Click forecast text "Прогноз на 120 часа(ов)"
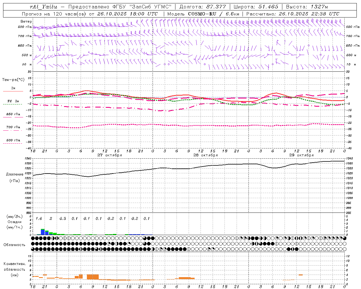The height and width of the screenshot is (289, 361). tap(54, 14)
